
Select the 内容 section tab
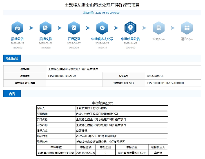pyautogui.click(x=12, y=94)
